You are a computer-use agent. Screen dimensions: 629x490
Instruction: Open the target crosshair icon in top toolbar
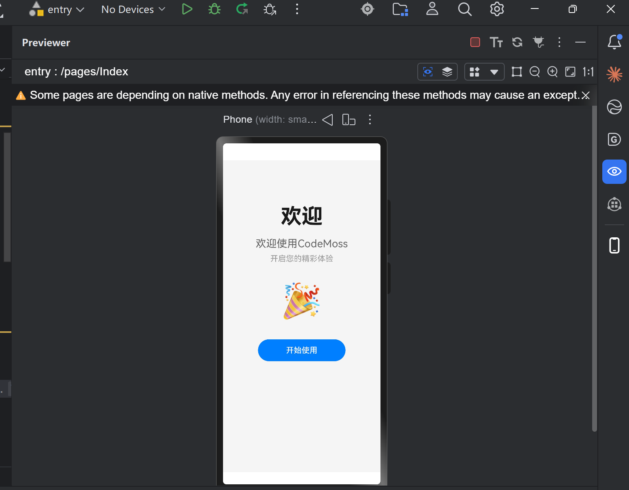(x=367, y=9)
